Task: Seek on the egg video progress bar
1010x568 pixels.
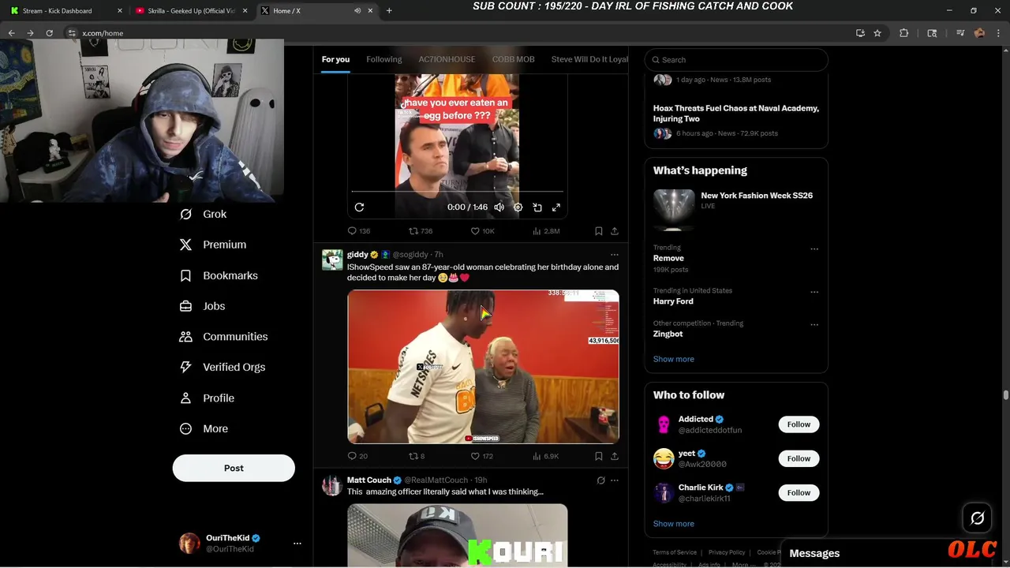Action: 458,192
